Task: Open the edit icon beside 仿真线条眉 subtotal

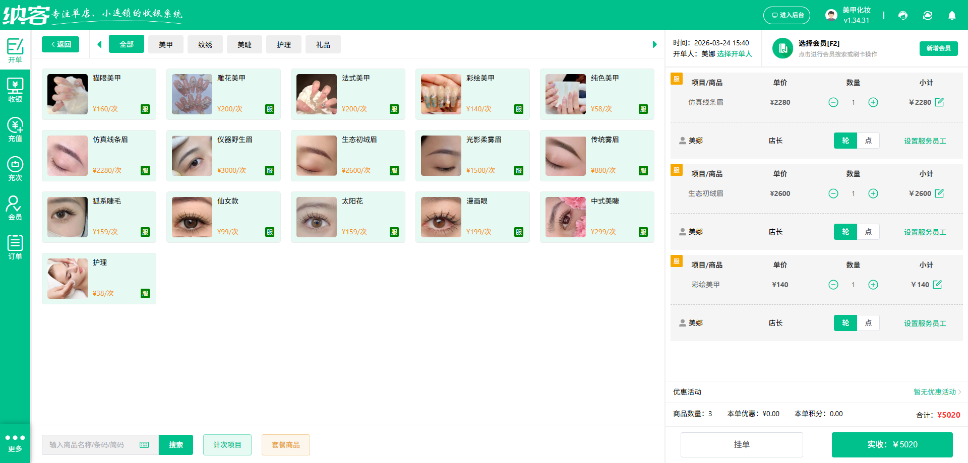Action: point(940,102)
